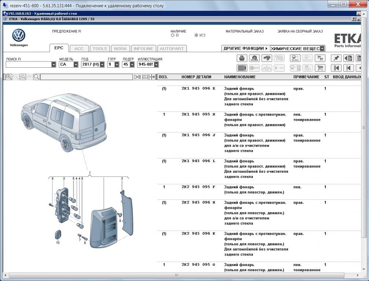Viewport: 369px width, 281px height.
Task: Click the plain magnifier search icon
Action: tap(37, 77)
